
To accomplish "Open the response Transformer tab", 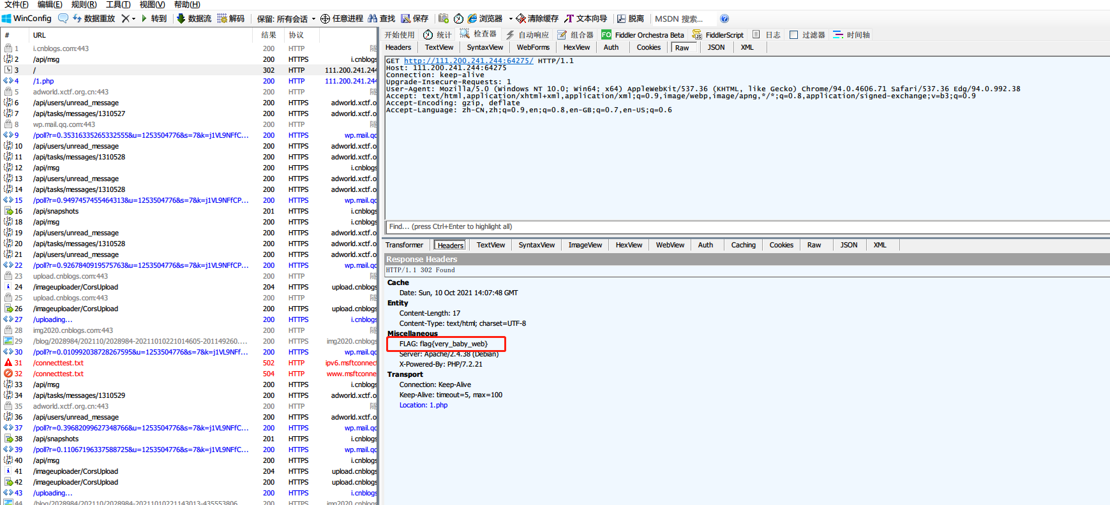I will [404, 245].
